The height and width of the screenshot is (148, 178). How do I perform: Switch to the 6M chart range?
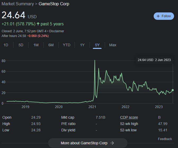(x=51, y=45)
